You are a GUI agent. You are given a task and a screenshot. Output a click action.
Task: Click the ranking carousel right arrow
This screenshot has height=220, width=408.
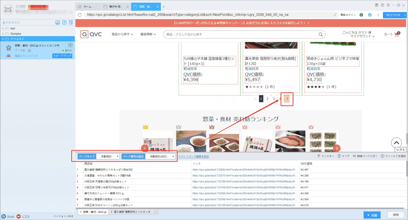(x=337, y=148)
